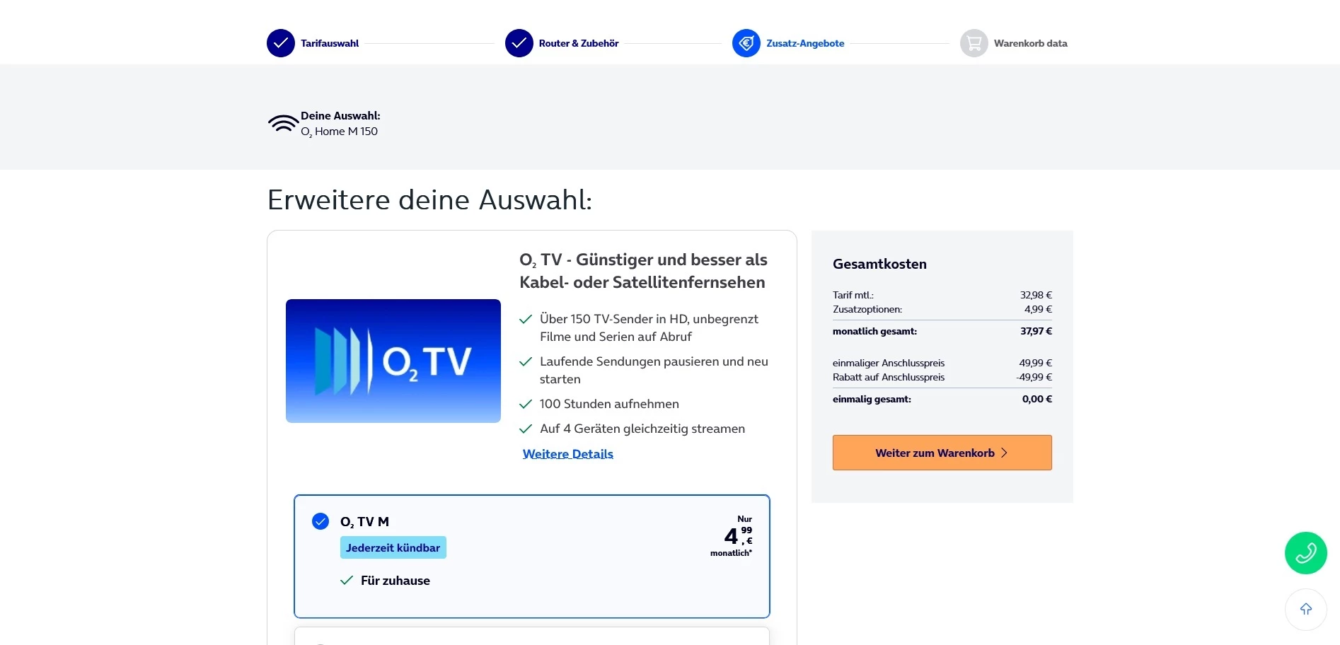Image resolution: width=1340 pixels, height=645 pixels.
Task: Click the Wi-Fi icon beside Deine Auswahl
Action: (x=283, y=124)
